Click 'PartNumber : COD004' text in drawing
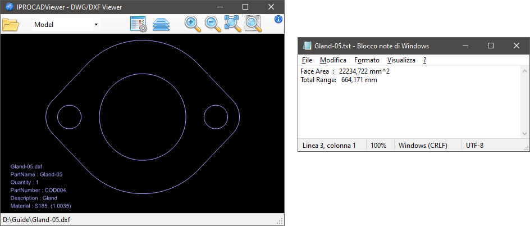 (x=38, y=190)
